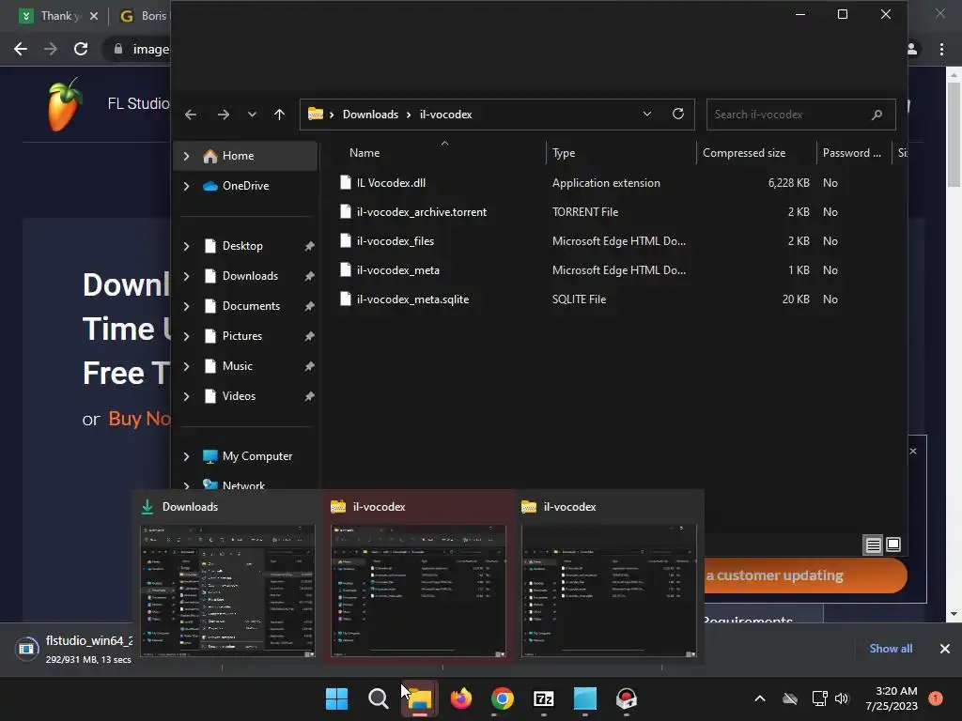962x721 pixels.
Task: Reload the Chrome page
Action: (81, 49)
